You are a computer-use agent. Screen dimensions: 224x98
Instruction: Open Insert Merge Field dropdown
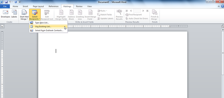click(90, 15)
